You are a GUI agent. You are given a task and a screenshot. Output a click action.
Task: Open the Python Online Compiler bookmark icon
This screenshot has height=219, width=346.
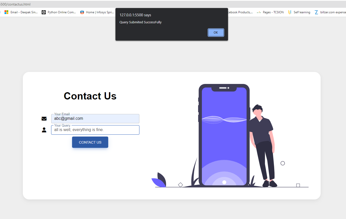(x=44, y=12)
